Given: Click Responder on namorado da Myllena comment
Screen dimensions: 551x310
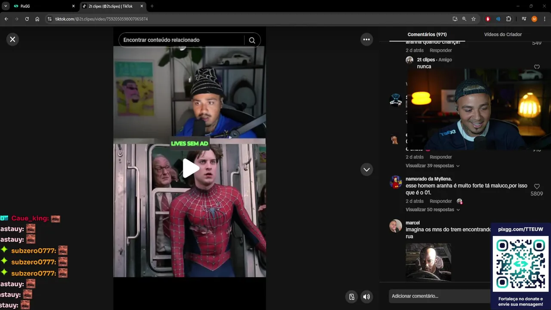Looking at the screenshot, I should tap(441, 201).
